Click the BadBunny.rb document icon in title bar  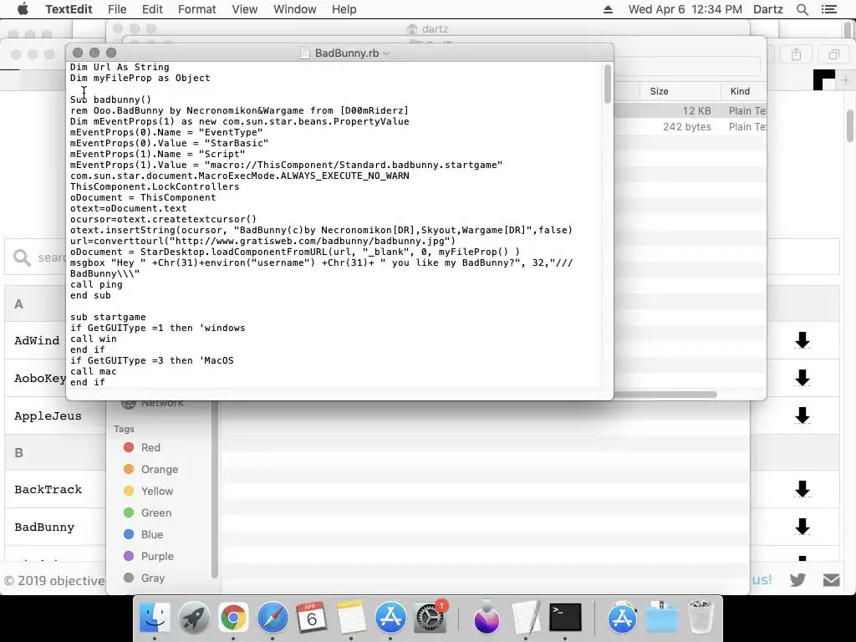pos(306,53)
